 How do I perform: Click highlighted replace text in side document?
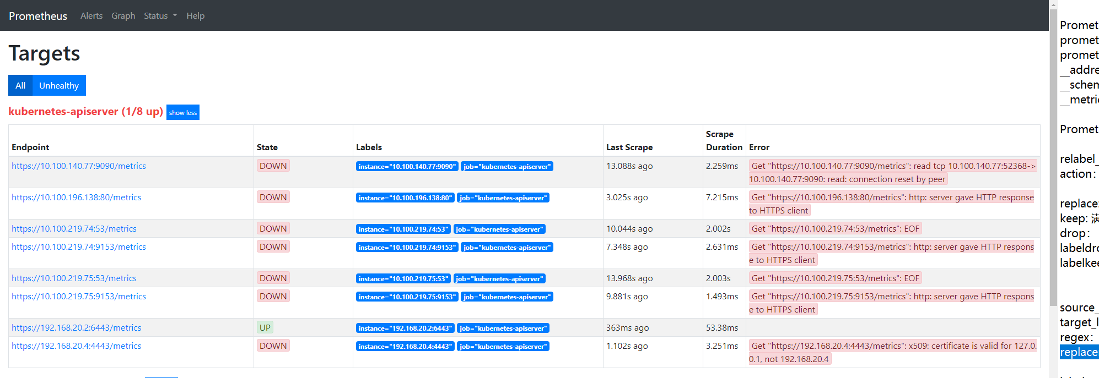click(1079, 352)
